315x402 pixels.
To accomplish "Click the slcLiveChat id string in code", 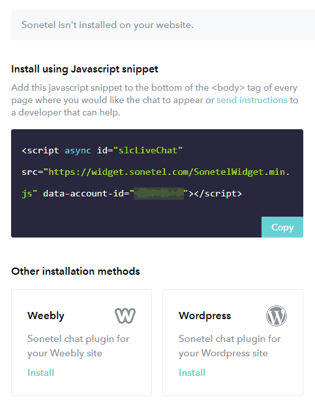I will (147, 150).
